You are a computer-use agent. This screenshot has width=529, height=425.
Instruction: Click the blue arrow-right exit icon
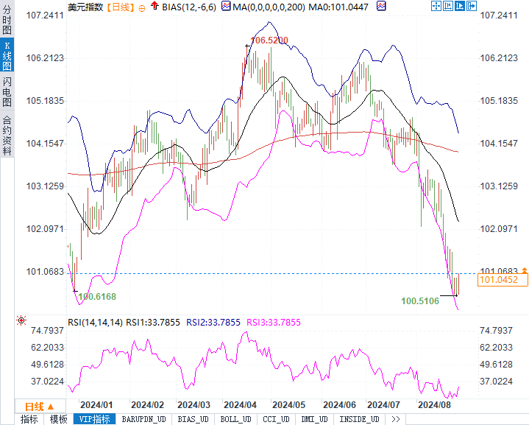pyautogui.click(x=472, y=6)
